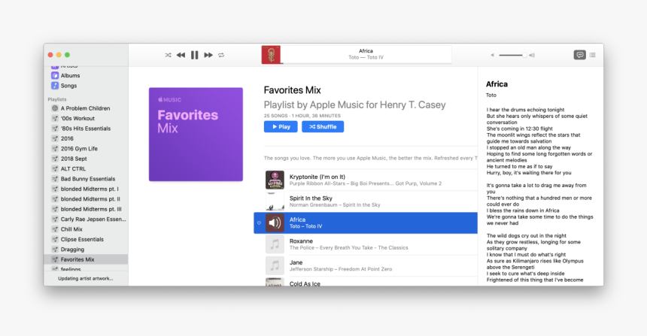
Task: Toggle shuffle in playback controls
Action: pyautogui.click(x=168, y=55)
